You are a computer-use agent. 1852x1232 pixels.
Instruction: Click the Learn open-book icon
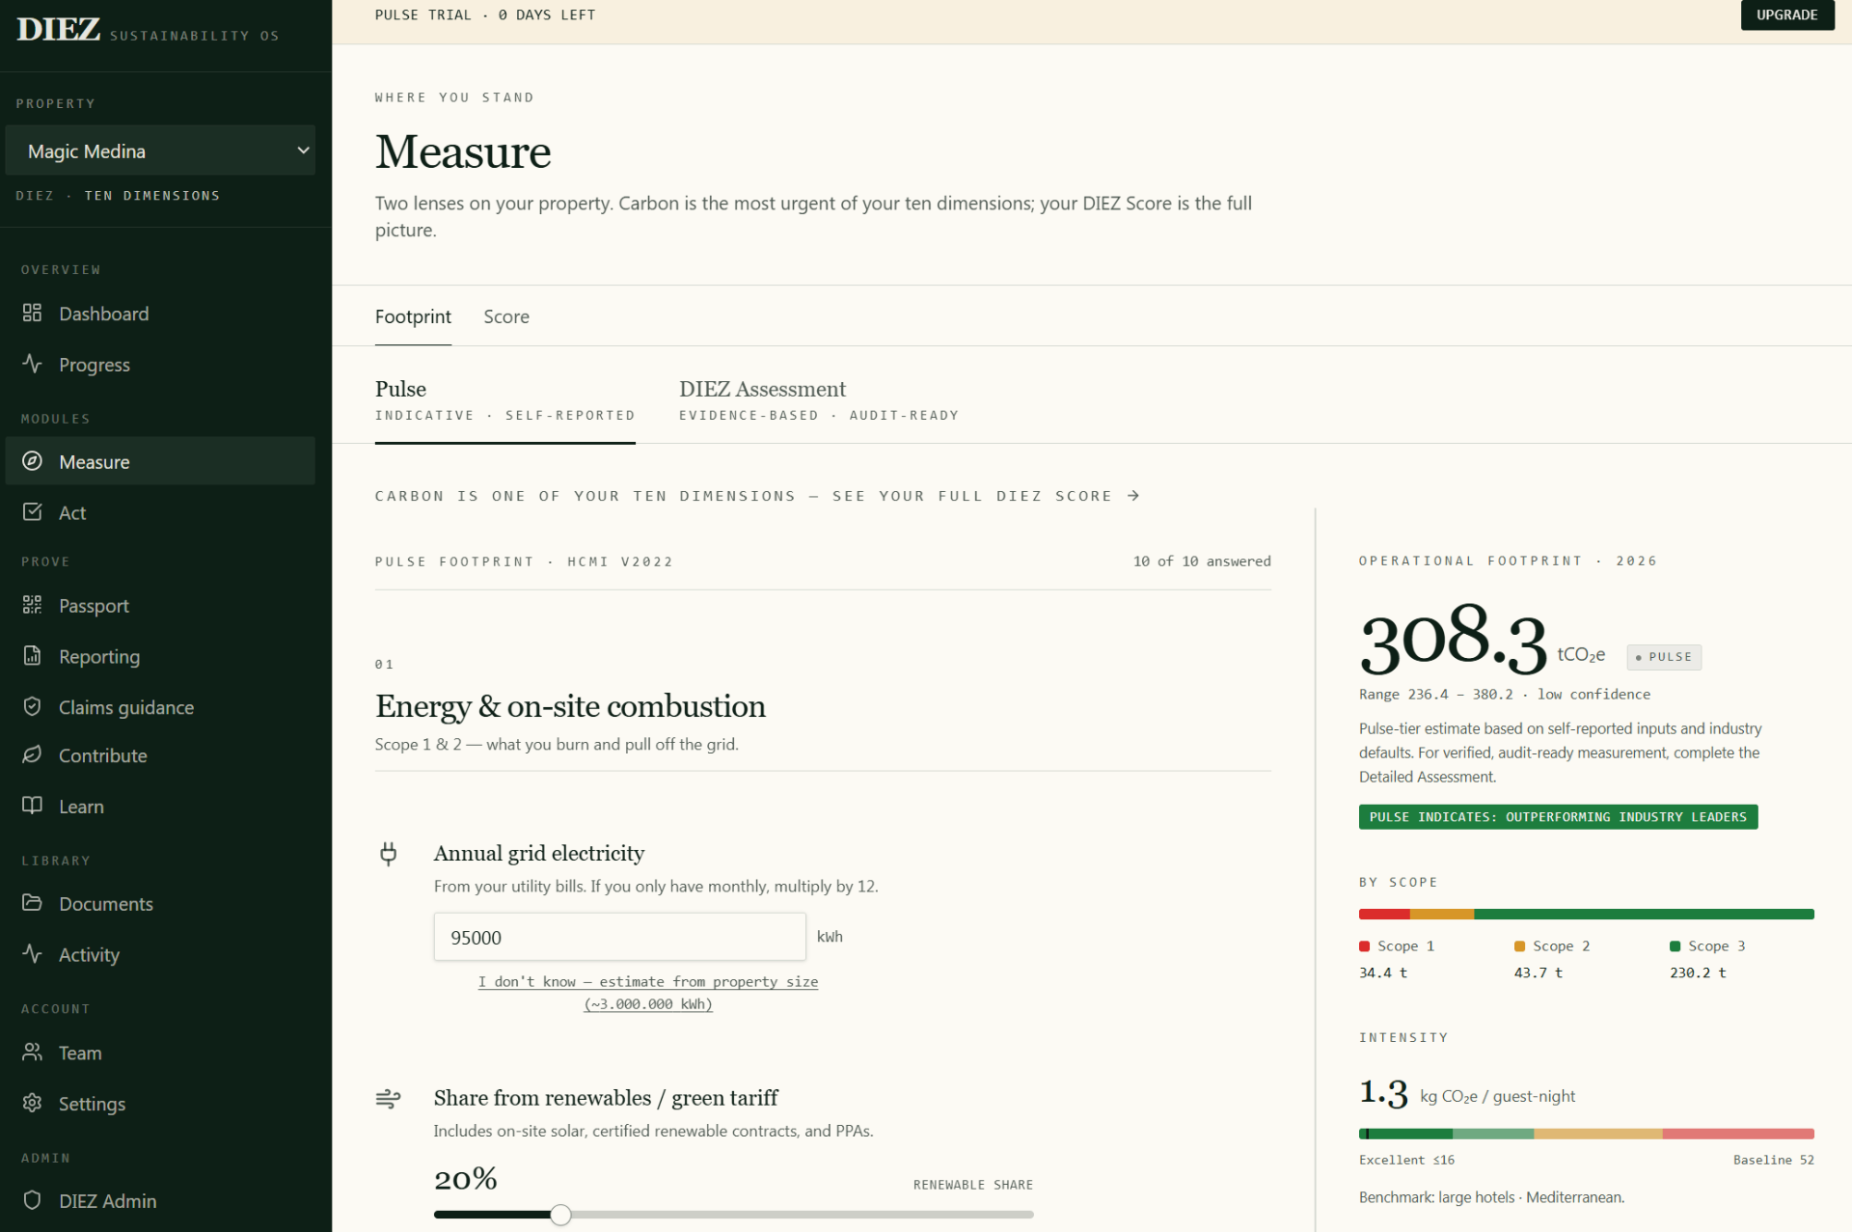click(x=32, y=806)
